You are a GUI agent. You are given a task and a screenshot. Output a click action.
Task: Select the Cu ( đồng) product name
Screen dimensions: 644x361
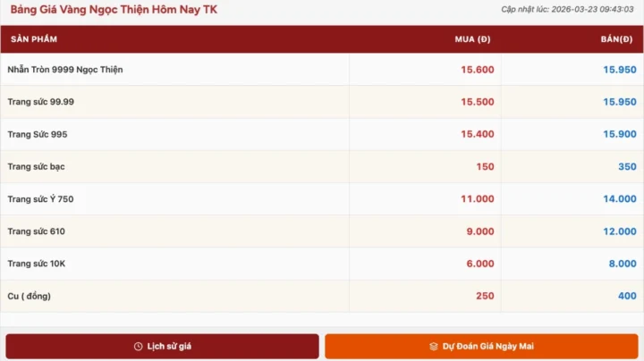pos(30,296)
